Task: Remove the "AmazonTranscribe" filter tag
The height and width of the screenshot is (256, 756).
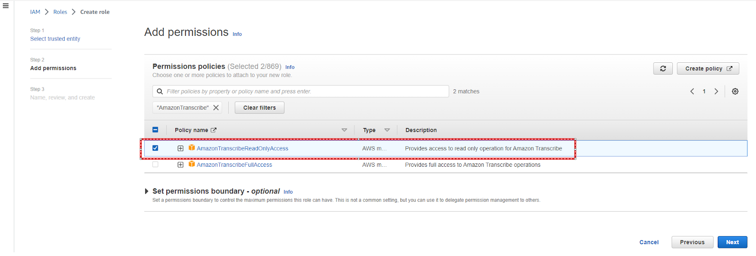Action: 216,108
